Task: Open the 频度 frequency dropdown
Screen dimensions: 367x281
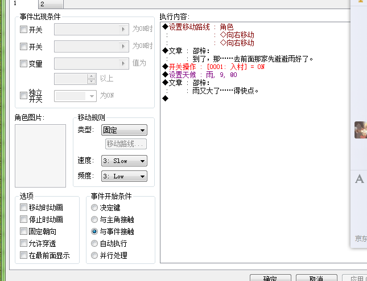Action: [x=124, y=176]
